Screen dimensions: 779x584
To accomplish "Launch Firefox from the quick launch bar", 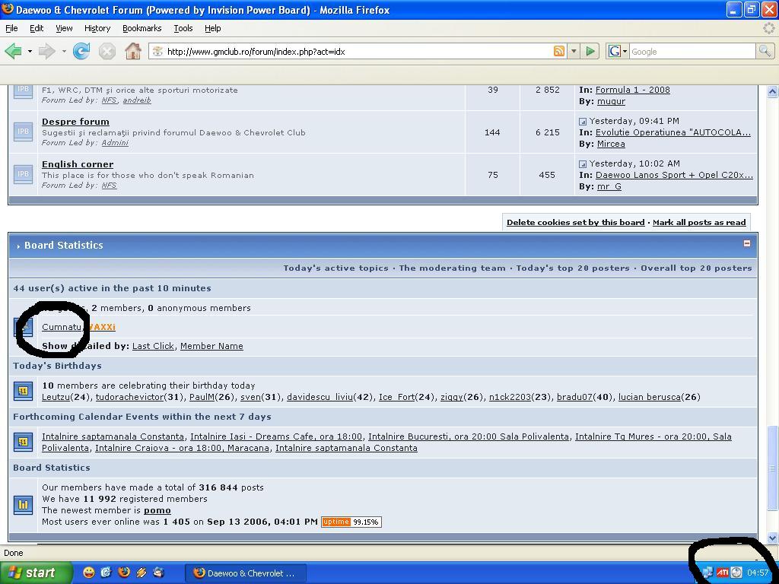I will tap(124, 573).
